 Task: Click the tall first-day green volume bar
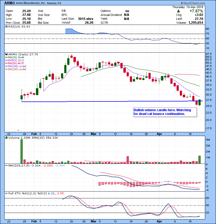click(22, 151)
